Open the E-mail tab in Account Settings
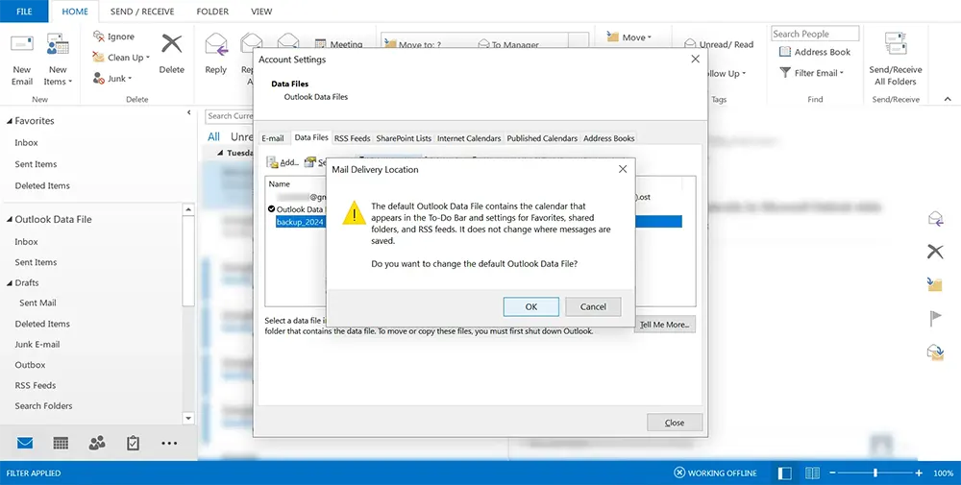 click(x=273, y=138)
